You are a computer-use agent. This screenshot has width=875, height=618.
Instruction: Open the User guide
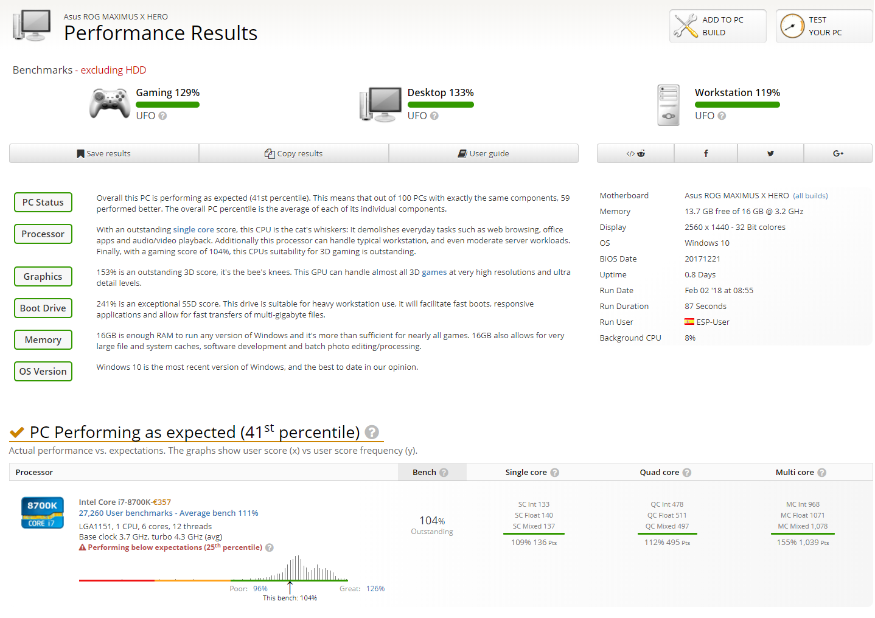tap(484, 153)
